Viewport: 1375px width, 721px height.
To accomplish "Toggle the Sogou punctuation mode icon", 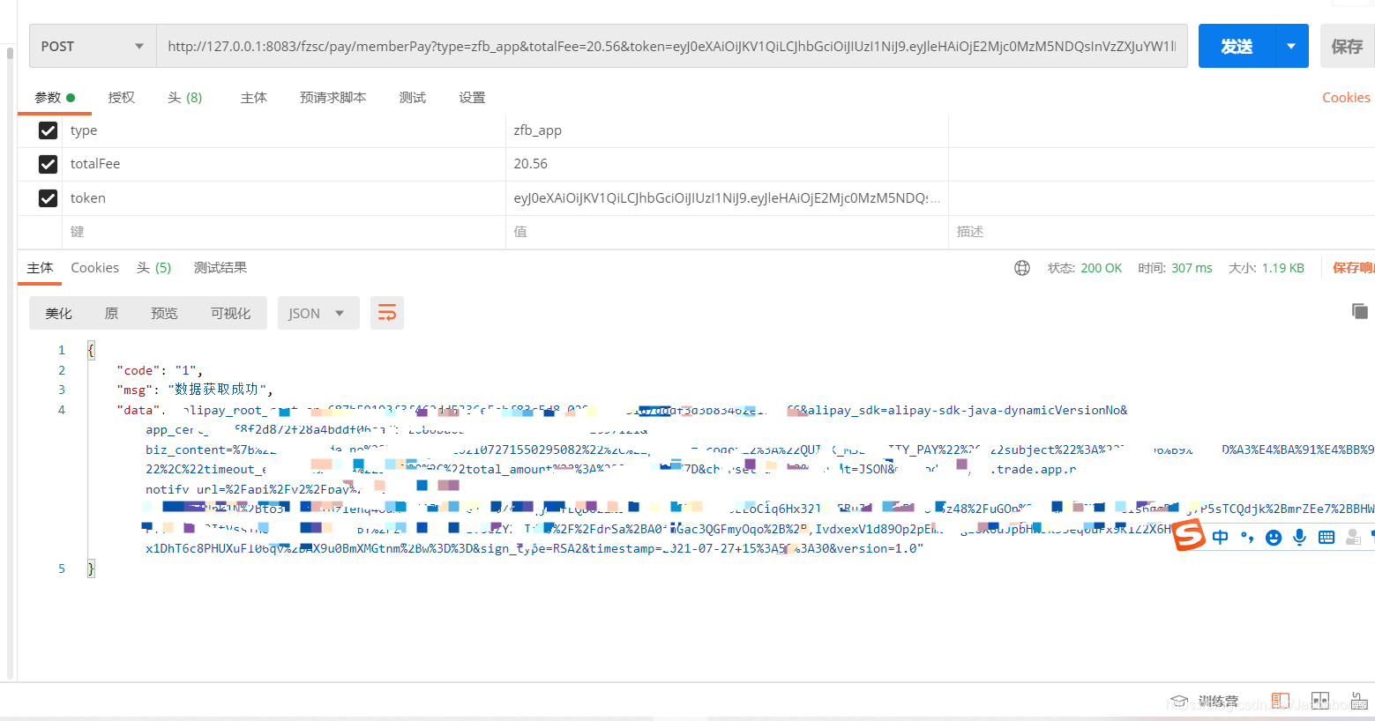I will point(1247,537).
